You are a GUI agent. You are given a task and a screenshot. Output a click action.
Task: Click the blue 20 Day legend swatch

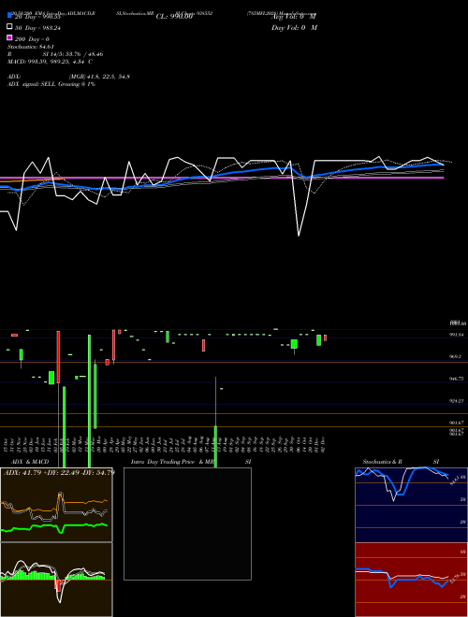(x=9, y=15)
